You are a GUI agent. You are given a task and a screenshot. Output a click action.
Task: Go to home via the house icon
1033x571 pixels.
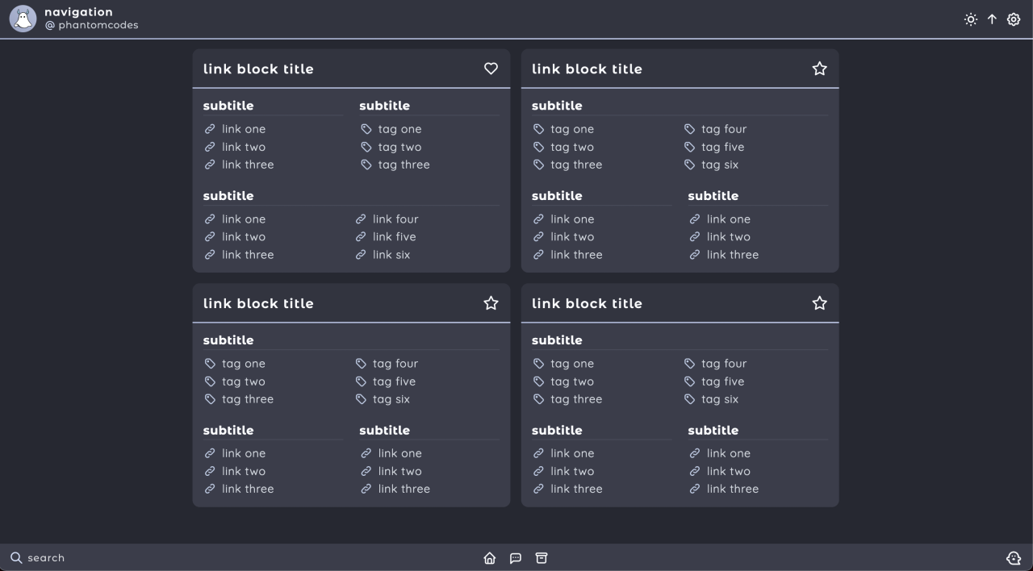click(x=489, y=558)
